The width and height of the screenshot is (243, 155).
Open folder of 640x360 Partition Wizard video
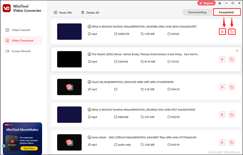tap(232, 115)
